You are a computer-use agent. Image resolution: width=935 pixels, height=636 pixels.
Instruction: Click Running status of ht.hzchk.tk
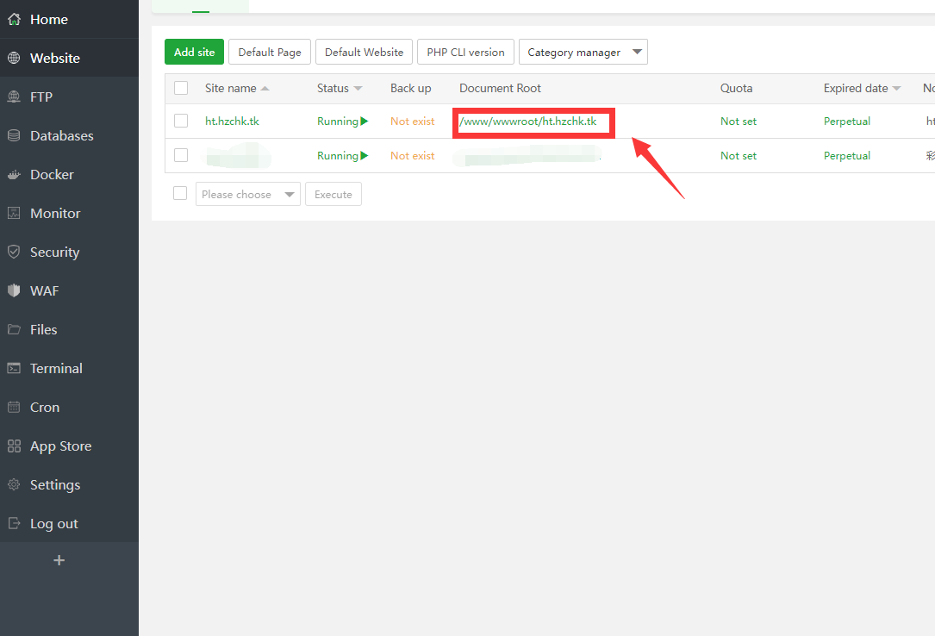click(342, 122)
